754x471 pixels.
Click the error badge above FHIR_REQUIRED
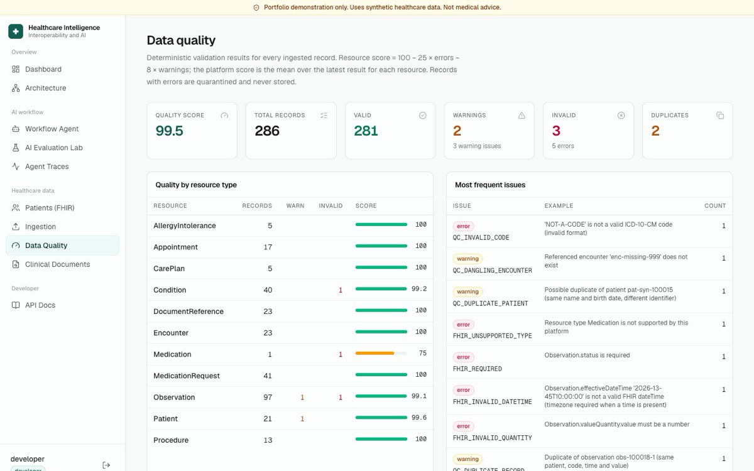pos(464,357)
